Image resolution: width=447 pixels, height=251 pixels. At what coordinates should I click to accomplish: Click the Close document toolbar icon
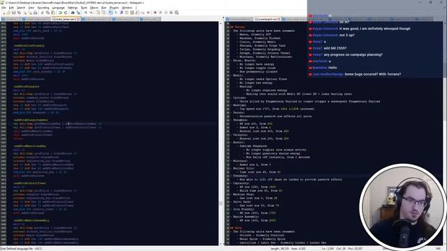(x=25, y=13)
